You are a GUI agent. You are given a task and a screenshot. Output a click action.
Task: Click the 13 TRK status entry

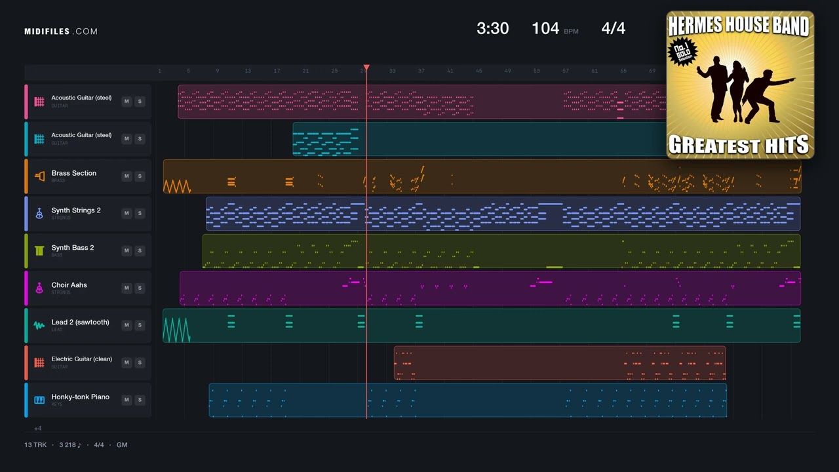point(35,445)
